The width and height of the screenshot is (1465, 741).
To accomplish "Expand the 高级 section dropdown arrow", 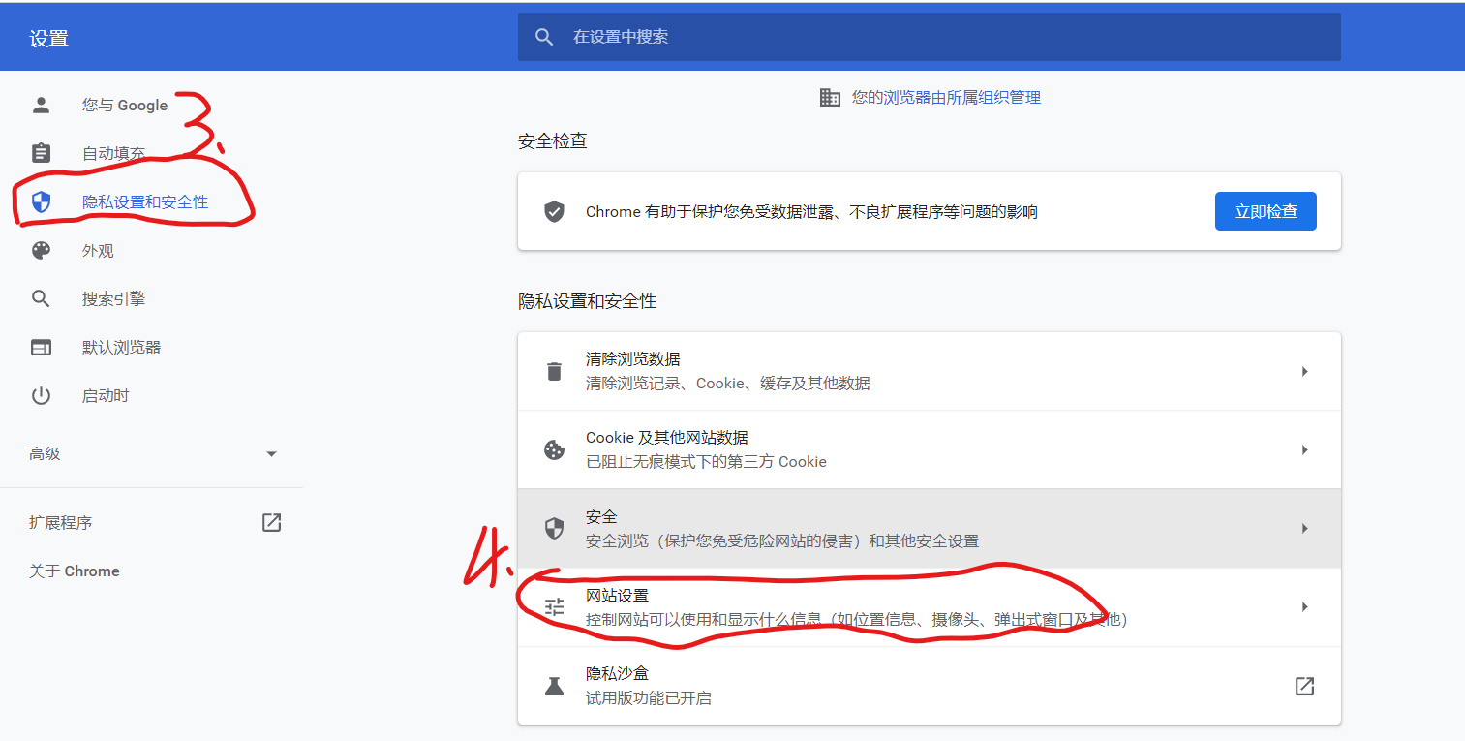I will [271, 453].
